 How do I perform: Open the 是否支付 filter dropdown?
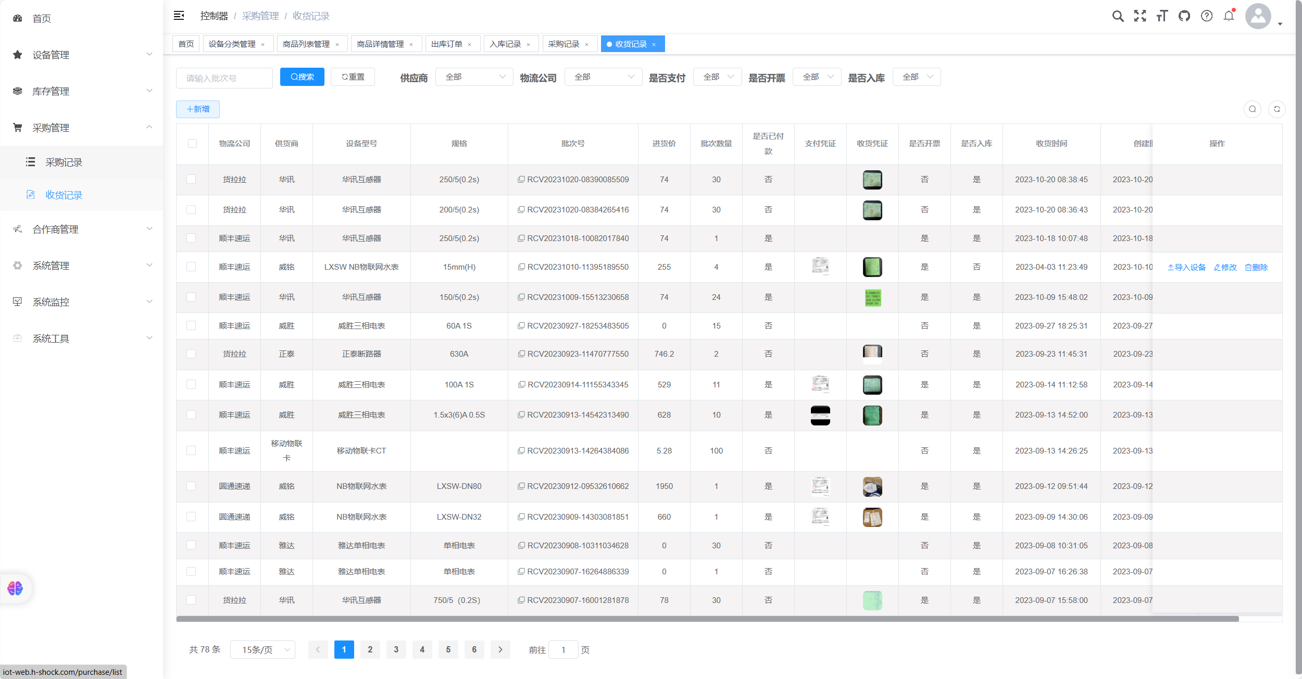[717, 77]
